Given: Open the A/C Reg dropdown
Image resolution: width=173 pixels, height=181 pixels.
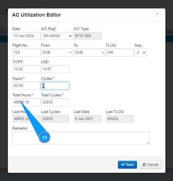Looking at the screenshot, I should (57, 36).
